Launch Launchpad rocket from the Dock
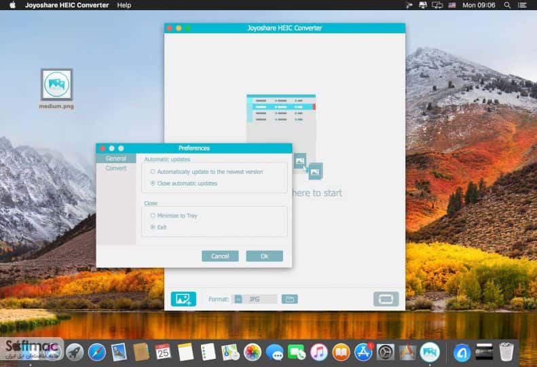The width and height of the screenshot is (537, 367). pos(74,352)
